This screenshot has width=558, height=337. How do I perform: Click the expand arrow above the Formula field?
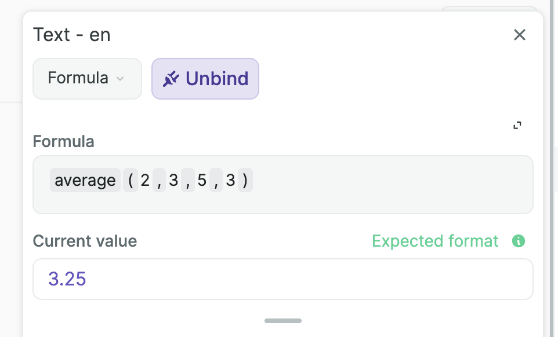[x=518, y=124]
